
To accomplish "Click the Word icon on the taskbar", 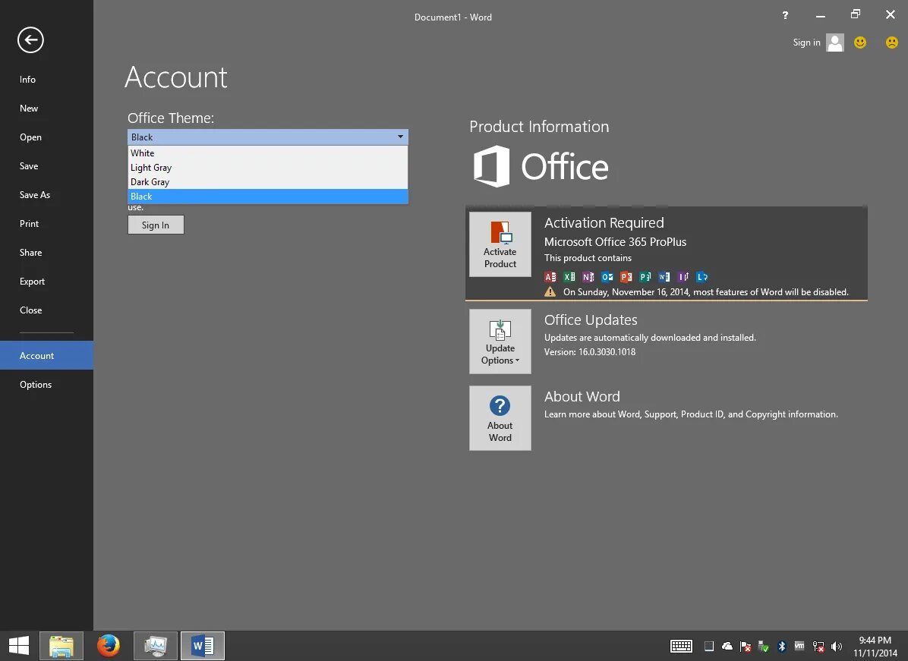I will 202,645.
